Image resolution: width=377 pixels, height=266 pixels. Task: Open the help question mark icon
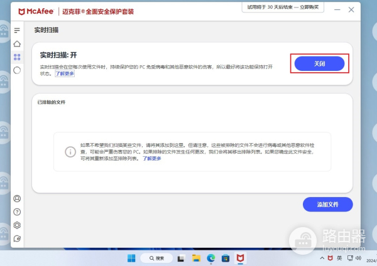[x=17, y=212]
